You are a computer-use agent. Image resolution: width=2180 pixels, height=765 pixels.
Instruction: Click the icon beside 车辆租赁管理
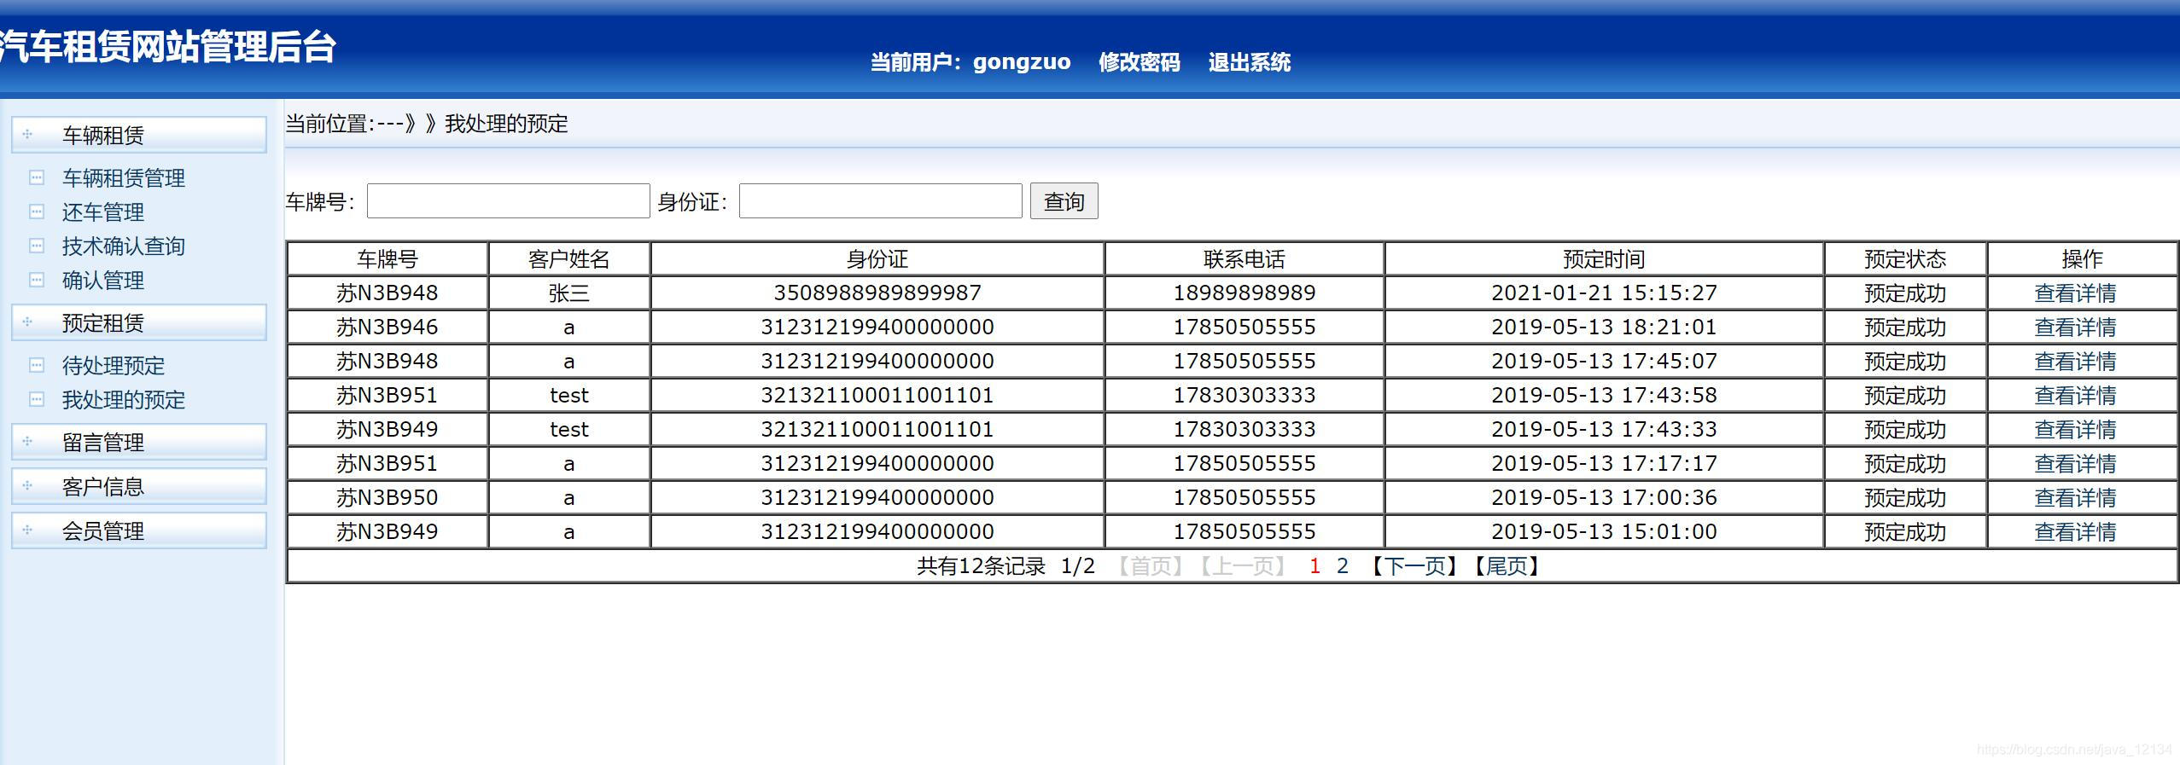tap(37, 177)
